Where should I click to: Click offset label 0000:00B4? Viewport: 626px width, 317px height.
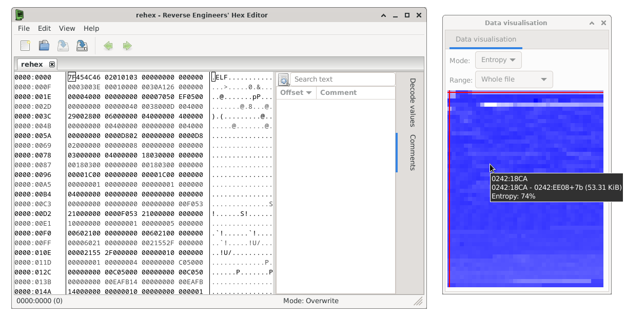tap(33, 194)
